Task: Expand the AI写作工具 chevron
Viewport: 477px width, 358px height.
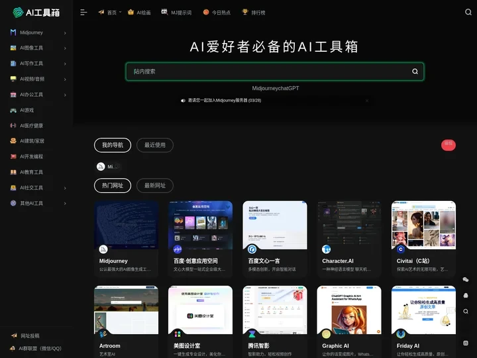Action: tap(65, 64)
